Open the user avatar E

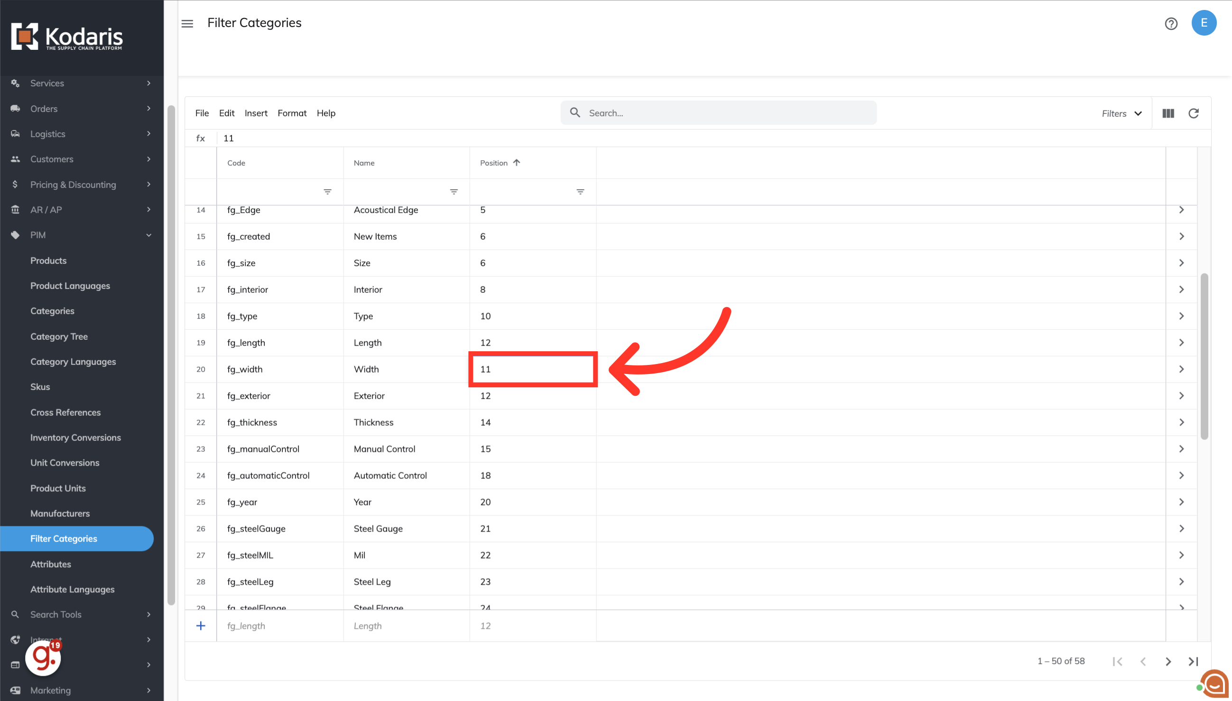coord(1204,23)
